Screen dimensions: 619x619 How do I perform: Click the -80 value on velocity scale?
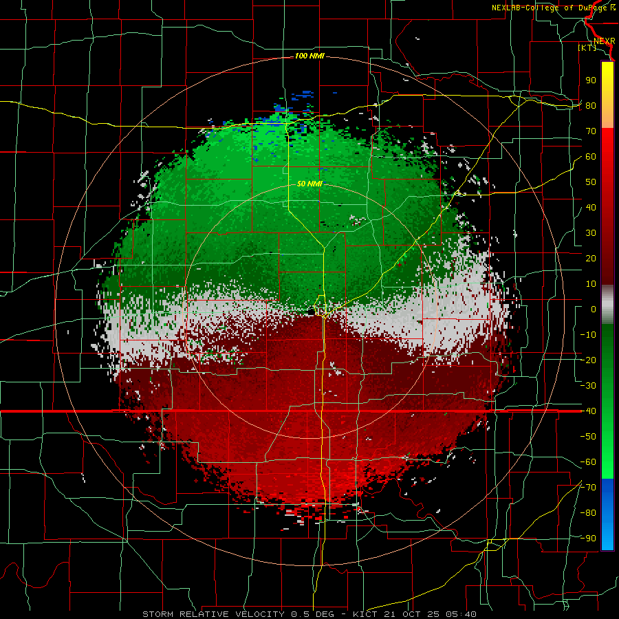(x=588, y=513)
